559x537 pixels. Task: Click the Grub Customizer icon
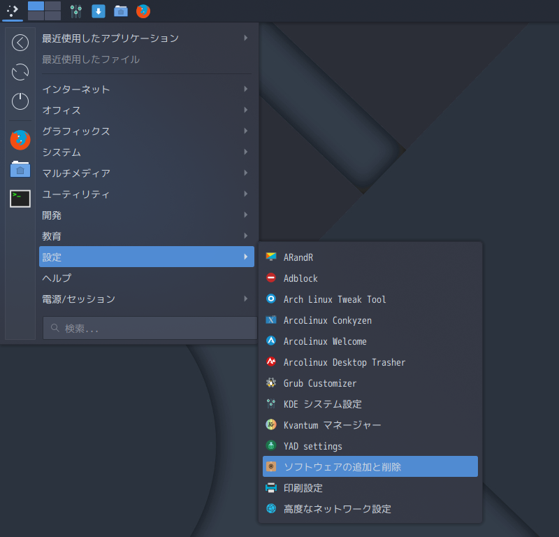(271, 382)
